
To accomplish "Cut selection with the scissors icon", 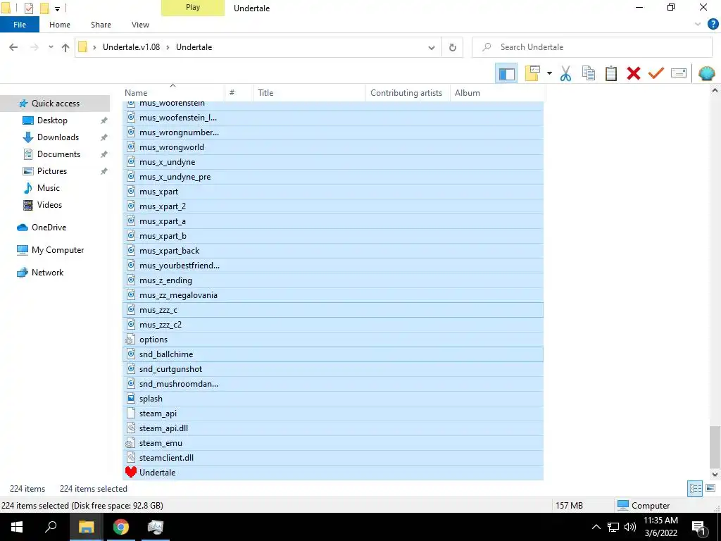I will (565, 73).
